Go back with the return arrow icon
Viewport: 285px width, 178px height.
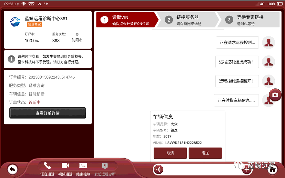(x=13, y=169)
